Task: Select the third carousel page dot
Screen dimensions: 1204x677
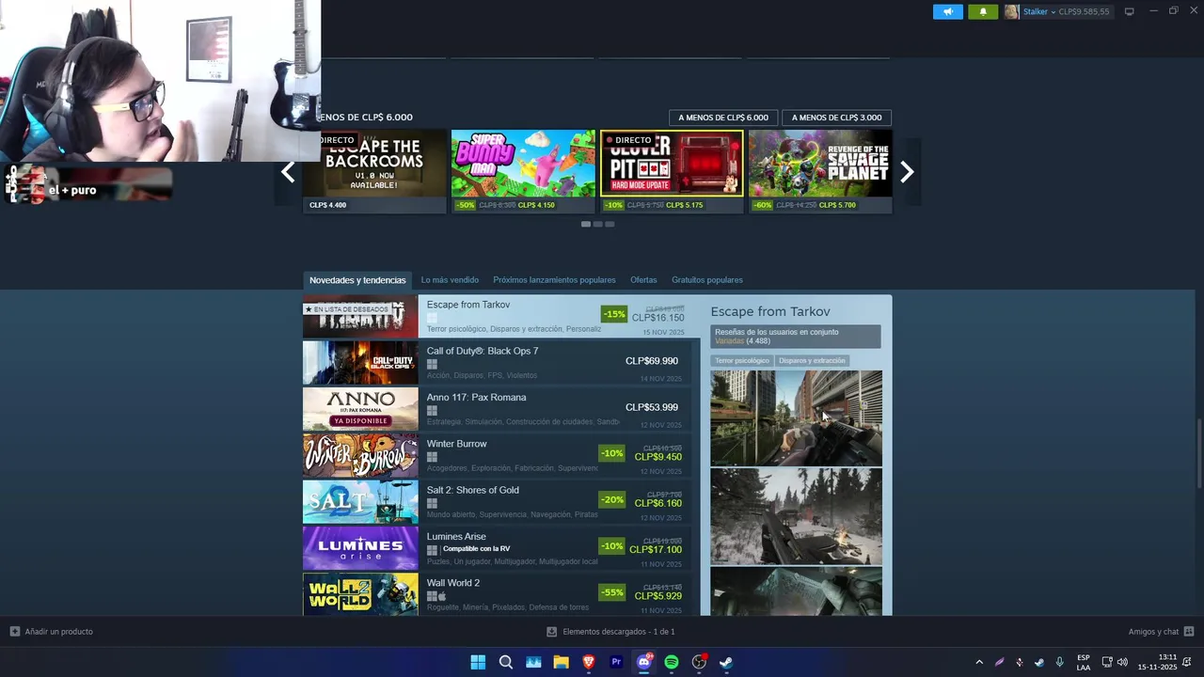Action: coord(610,224)
